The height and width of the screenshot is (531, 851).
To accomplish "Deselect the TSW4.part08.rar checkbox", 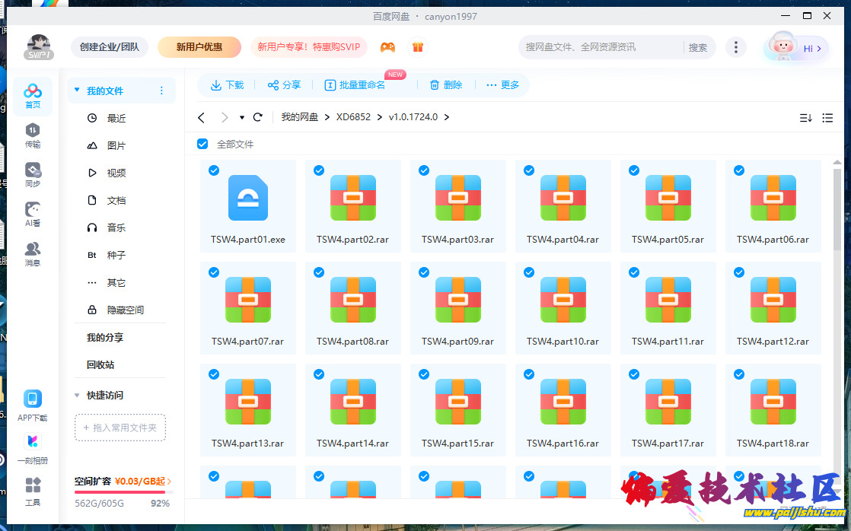I will (319, 272).
